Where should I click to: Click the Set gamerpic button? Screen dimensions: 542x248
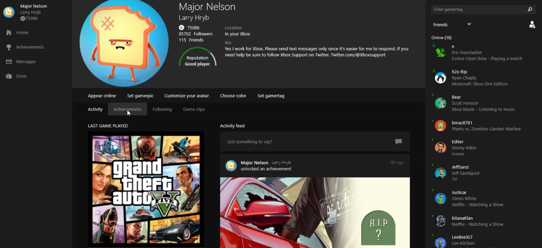(140, 96)
